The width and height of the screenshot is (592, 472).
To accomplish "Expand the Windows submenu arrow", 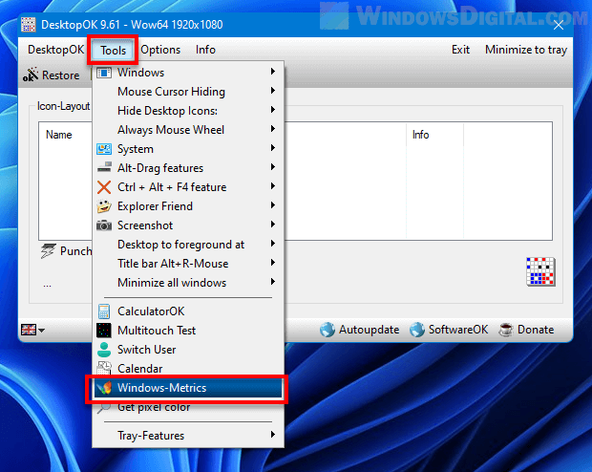I will click(273, 72).
